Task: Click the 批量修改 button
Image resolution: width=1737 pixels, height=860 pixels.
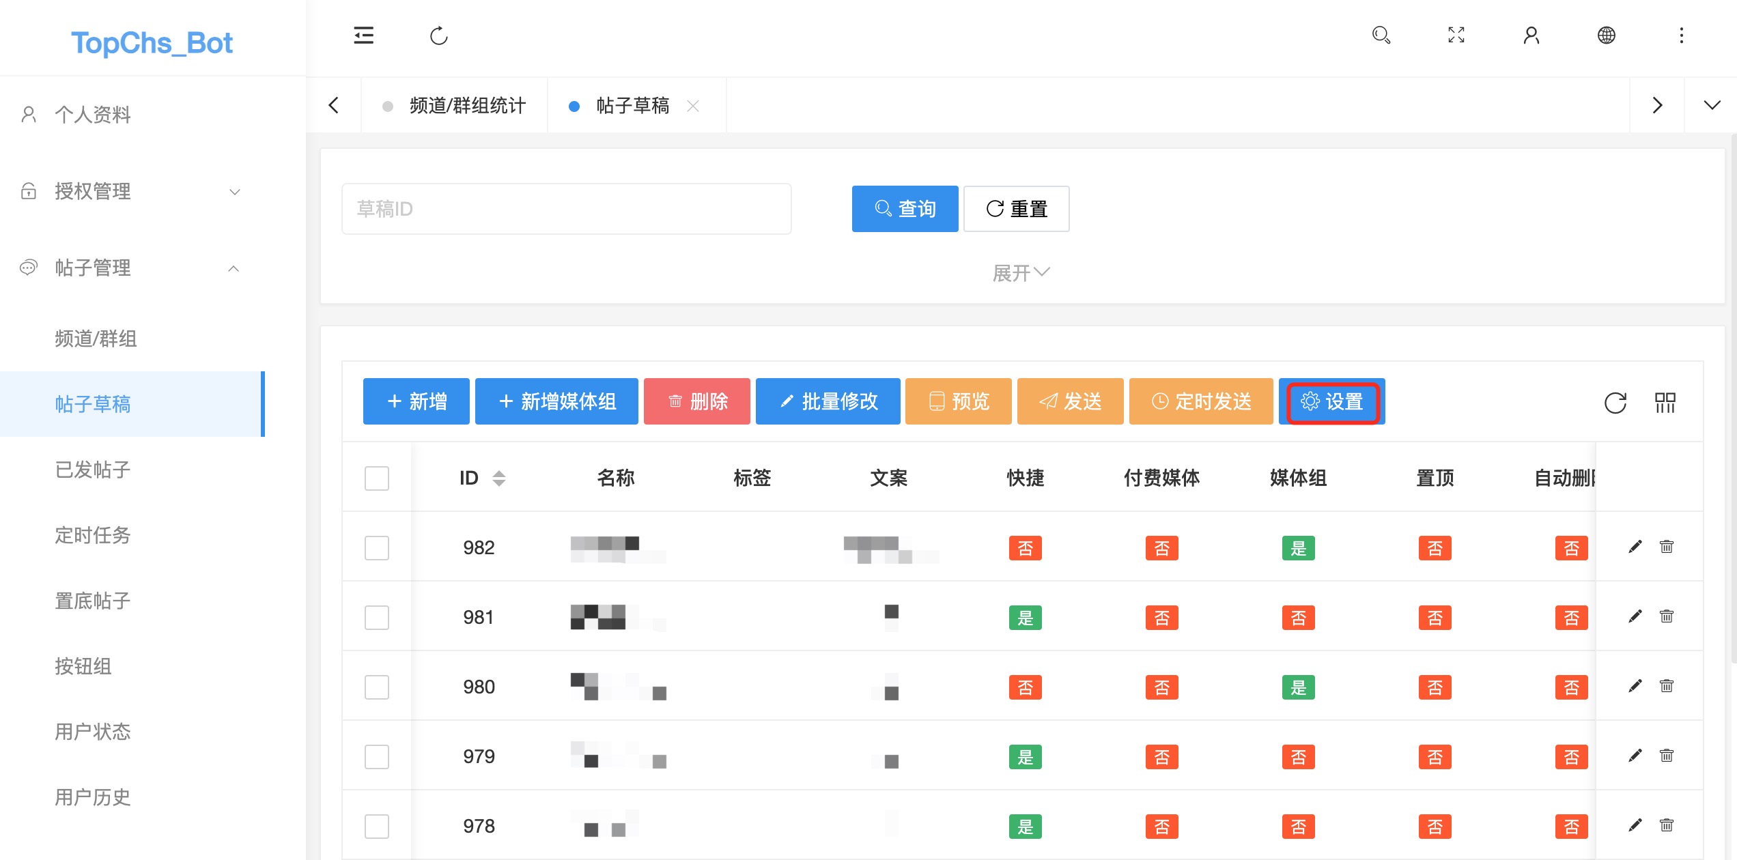Action: pyautogui.click(x=828, y=401)
